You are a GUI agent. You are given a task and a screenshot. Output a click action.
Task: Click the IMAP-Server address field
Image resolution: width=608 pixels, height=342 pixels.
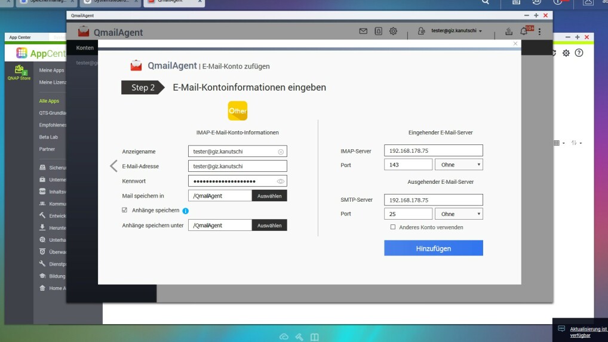[434, 150]
